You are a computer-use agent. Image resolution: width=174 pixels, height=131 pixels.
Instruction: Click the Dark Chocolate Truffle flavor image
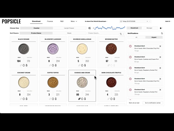pyautogui.click(x=111, y=82)
